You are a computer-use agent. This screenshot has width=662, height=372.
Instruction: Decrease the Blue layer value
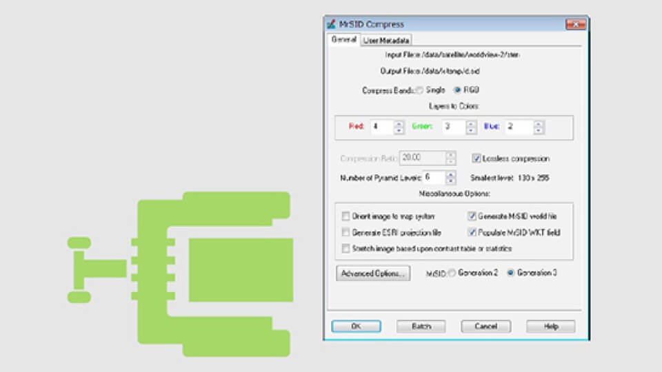538,130
